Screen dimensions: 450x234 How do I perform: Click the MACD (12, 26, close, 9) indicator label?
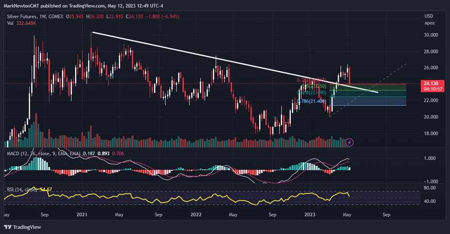(x=44, y=154)
